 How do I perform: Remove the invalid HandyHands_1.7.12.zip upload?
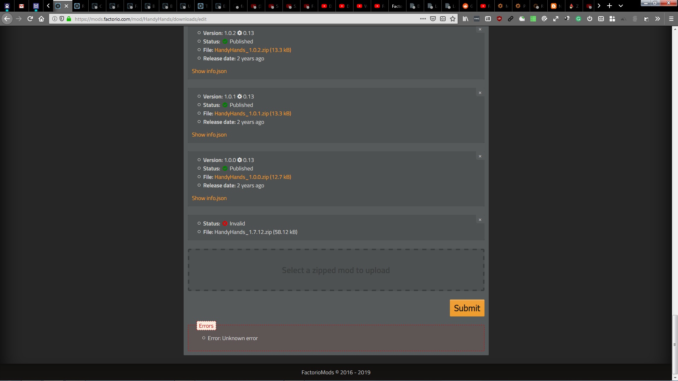(x=480, y=220)
